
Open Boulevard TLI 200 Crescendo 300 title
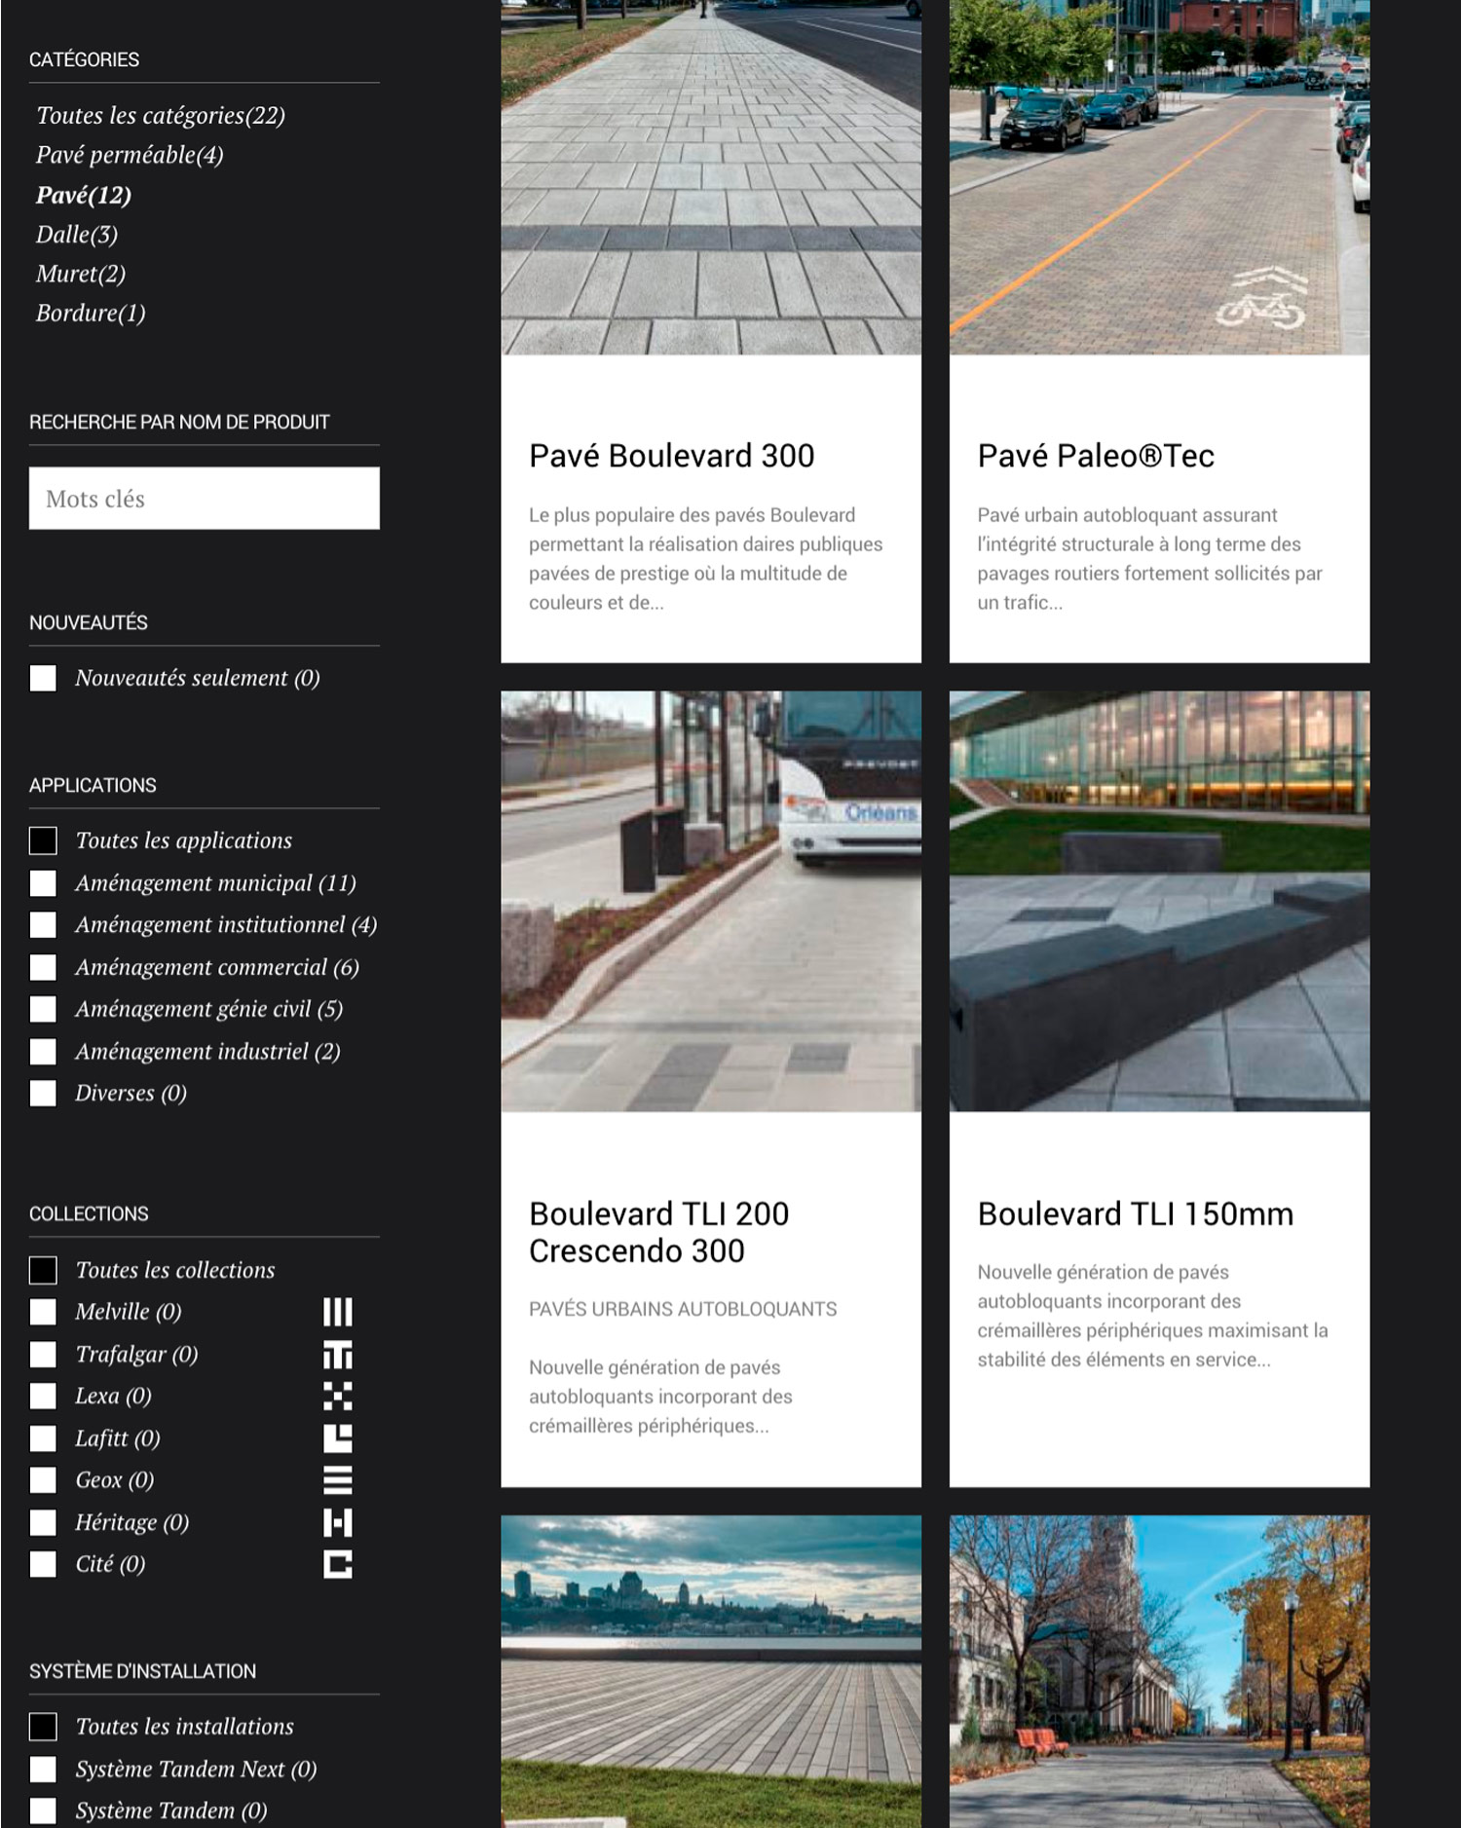tap(659, 1232)
